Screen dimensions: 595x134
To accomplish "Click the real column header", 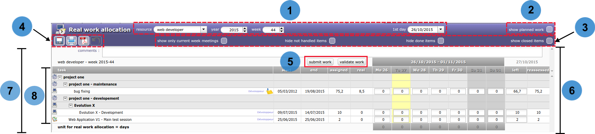I will 361,70.
